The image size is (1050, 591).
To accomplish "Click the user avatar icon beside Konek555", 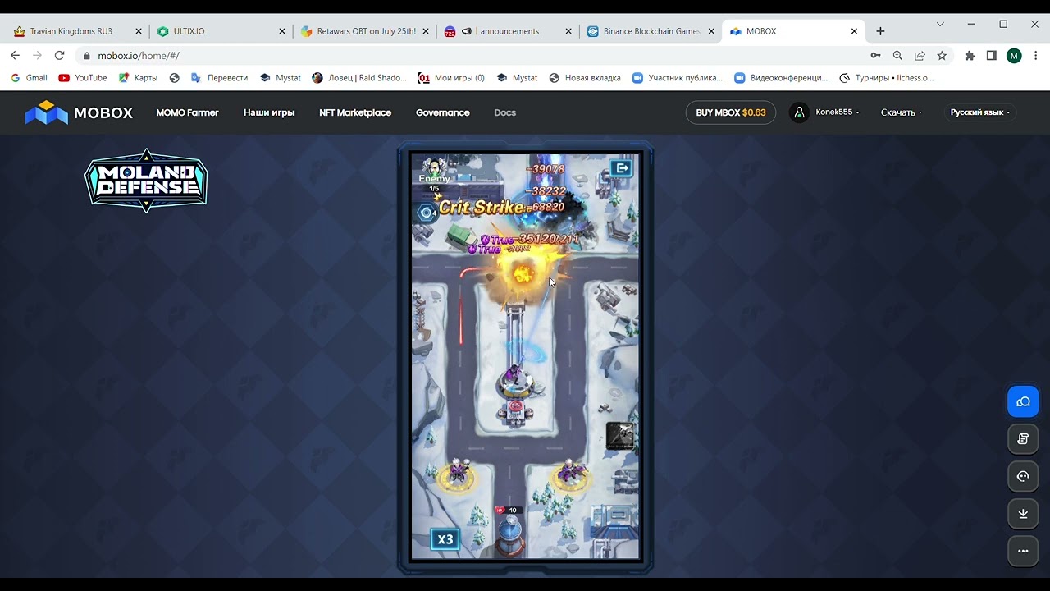I will pyautogui.click(x=799, y=112).
